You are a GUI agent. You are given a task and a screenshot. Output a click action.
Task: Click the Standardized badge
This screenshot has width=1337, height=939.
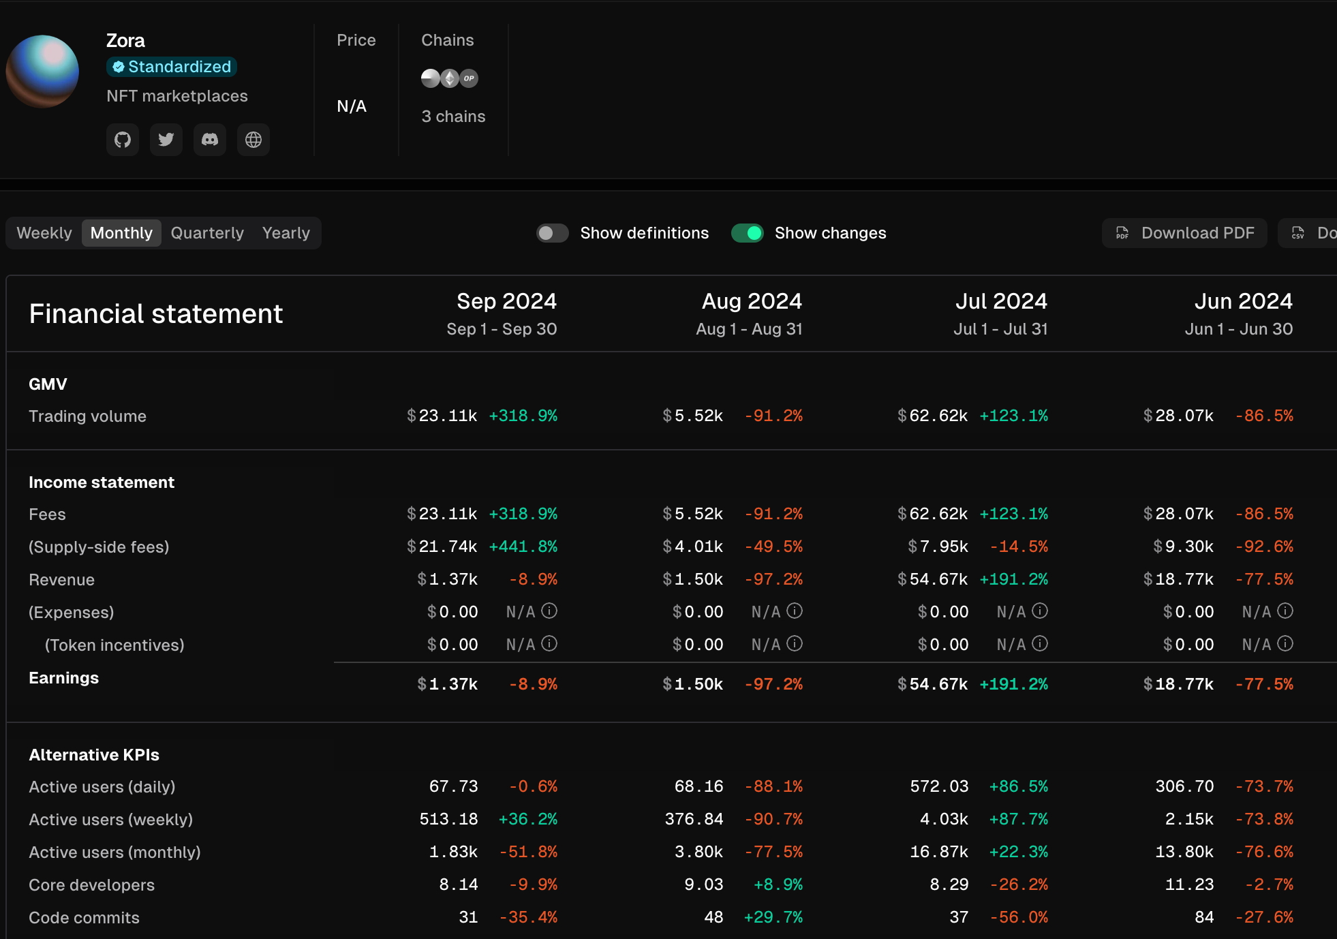click(x=172, y=67)
